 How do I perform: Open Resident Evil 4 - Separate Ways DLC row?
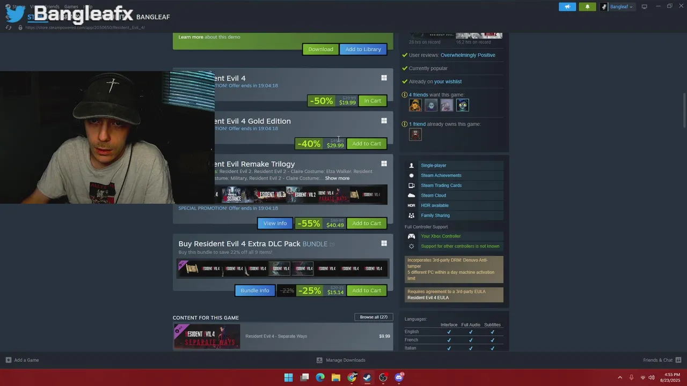283,336
